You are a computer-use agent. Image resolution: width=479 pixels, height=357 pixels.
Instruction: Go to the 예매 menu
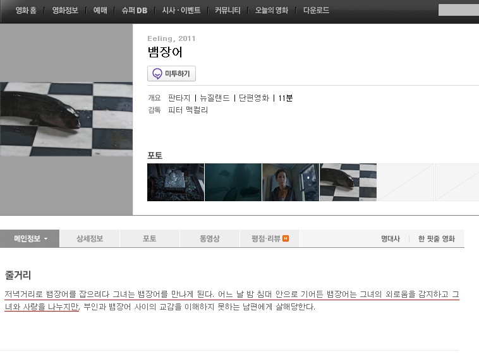[100, 10]
